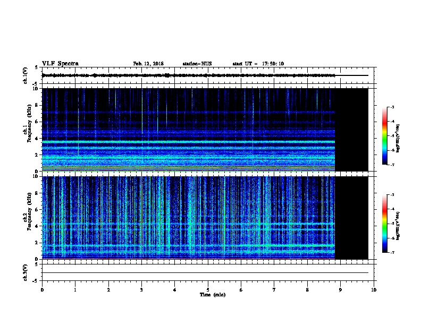This screenshot has height=325, width=421.
Task: Click the black no-data region of ch.1 spectrogram
Action: coord(351,130)
